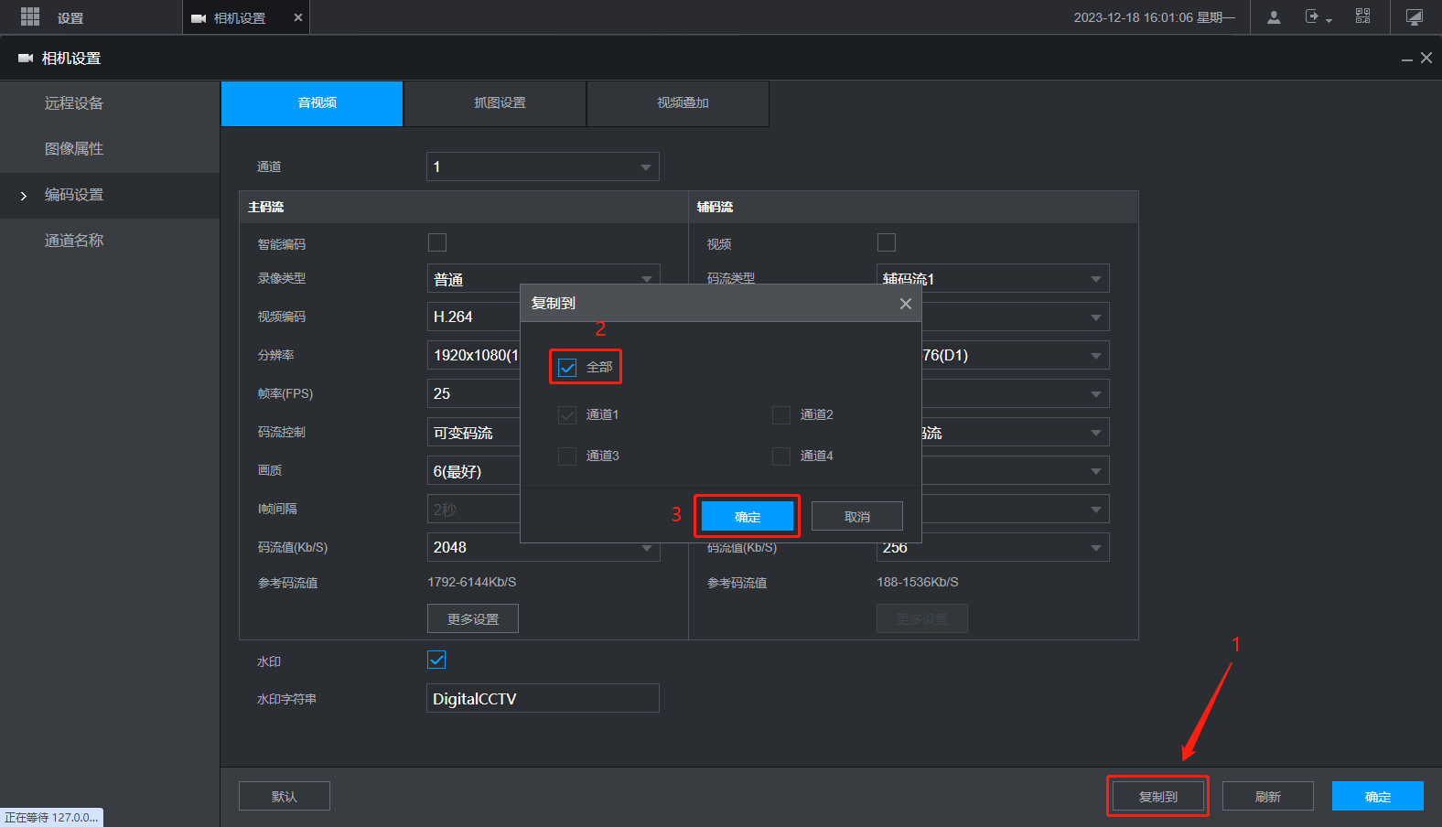Screen dimensions: 1442x827
Task: Click the 取消 button in the dialog
Action: click(856, 517)
